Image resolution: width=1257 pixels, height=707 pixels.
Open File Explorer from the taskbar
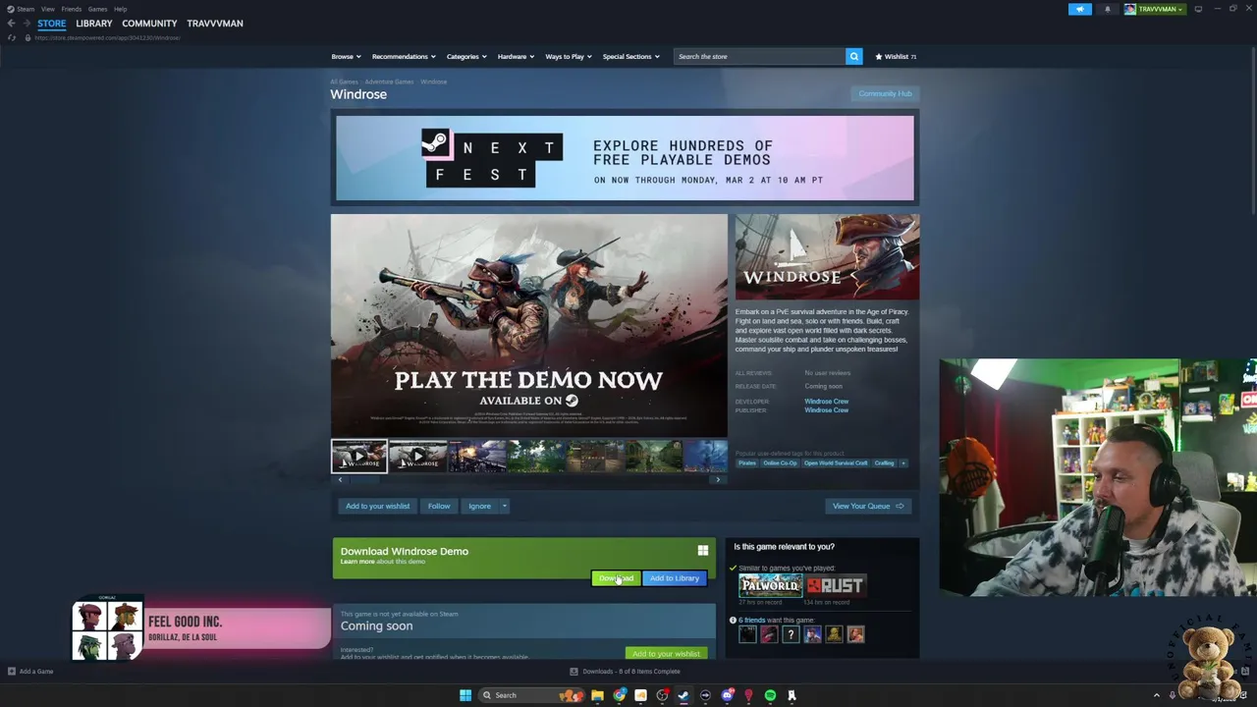[x=597, y=695]
